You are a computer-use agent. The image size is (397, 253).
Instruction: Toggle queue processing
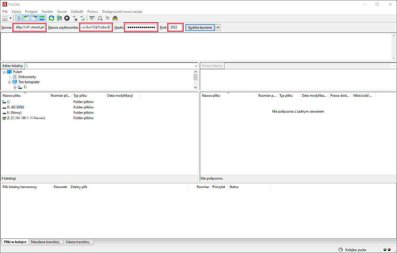pyautogui.click(x=59, y=18)
